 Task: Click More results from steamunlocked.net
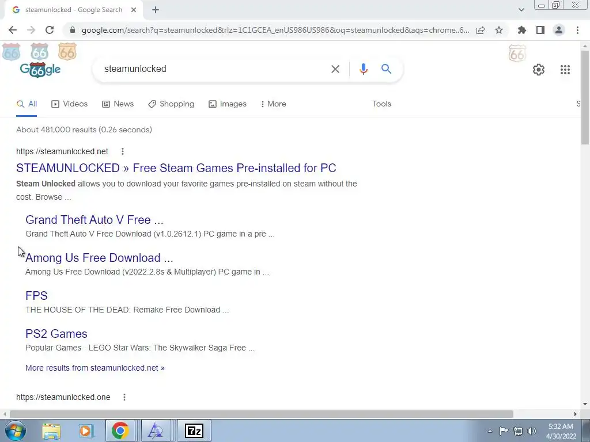(95, 368)
